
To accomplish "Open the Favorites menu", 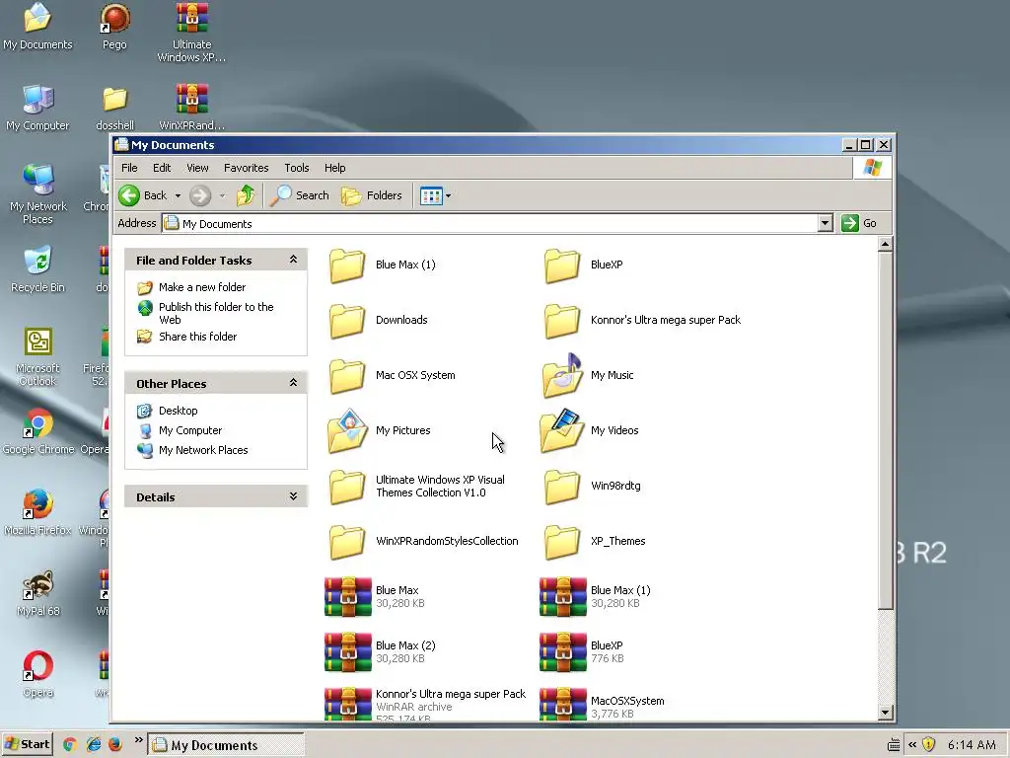I will coord(246,168).
